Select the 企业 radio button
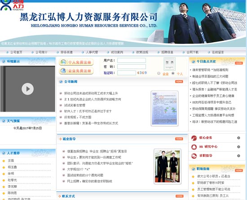Screen dimensions: 247x200 coord(159,73)
